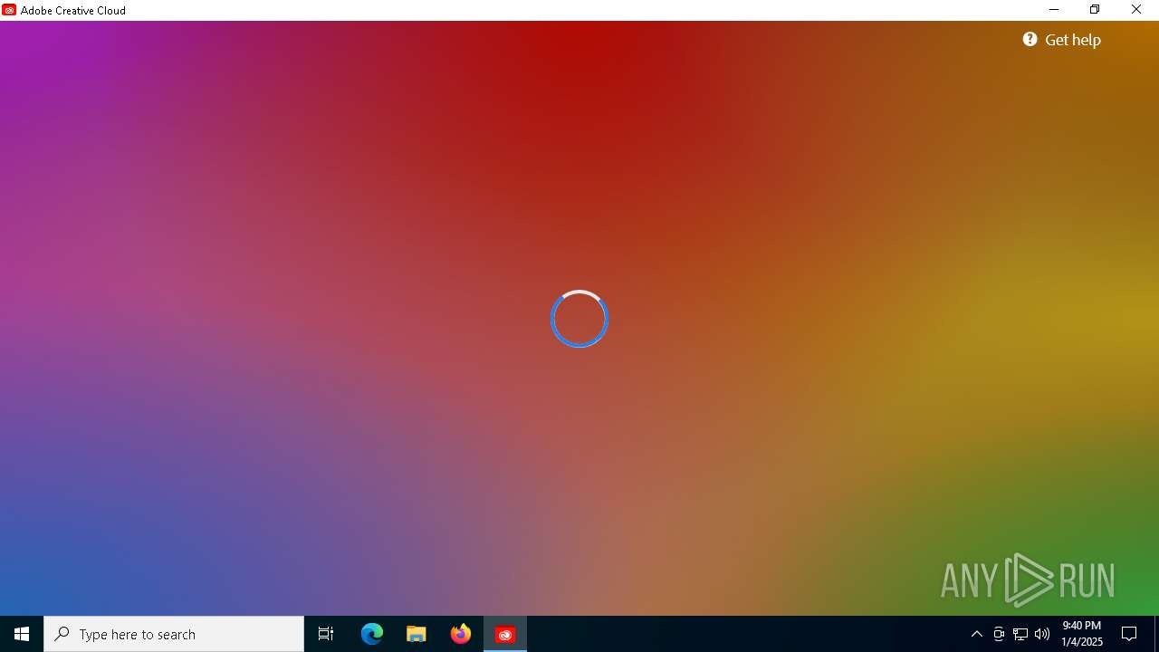The image size is (1159, 652).
Task: Open the Action Center notifications icon
Action: (1129, 634)
